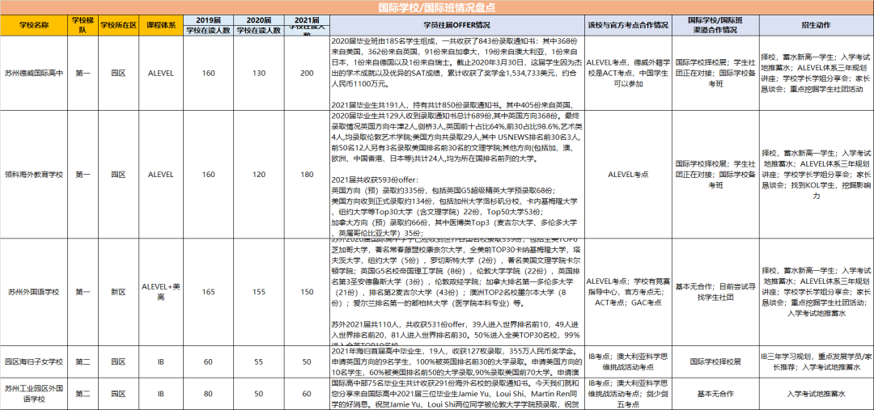Select 学校在读人数 subheader under 2020届

259,32
